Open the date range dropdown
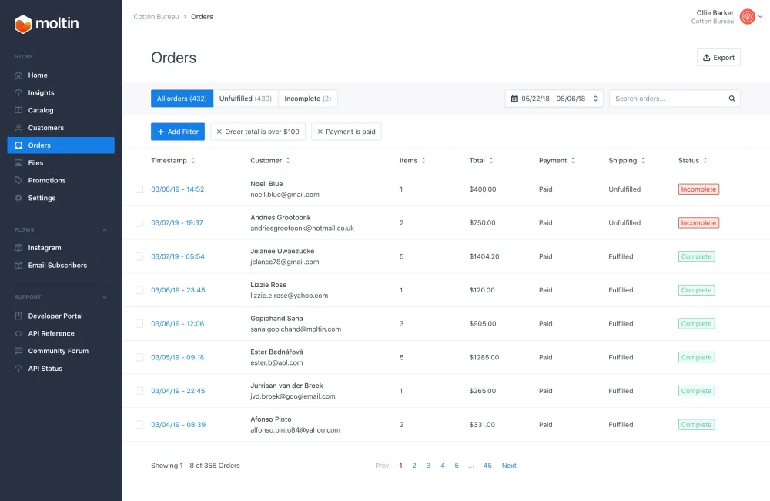The width and height of the screenshot is (770, 501). pyautogui.click(x=554, y=99)
